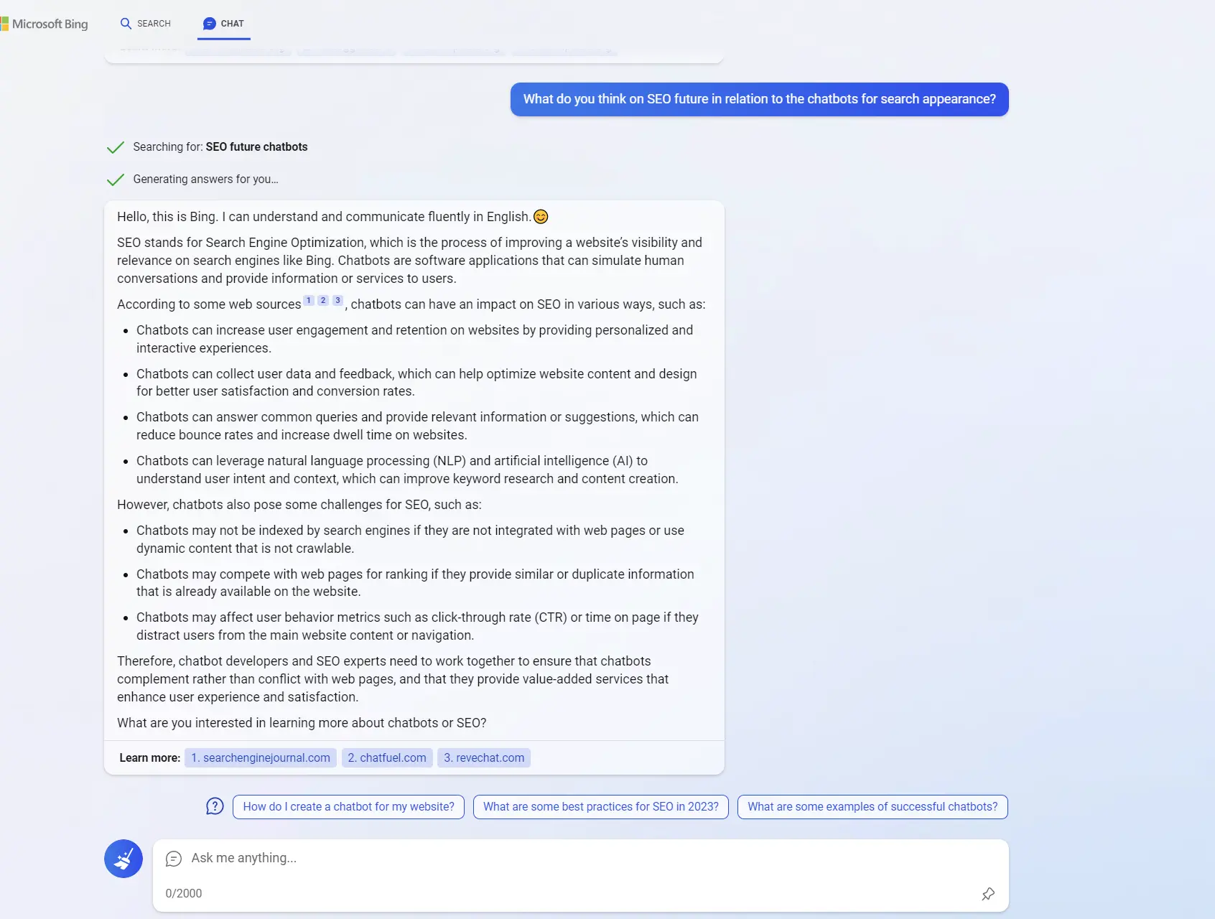Viewport: 1215px width, 919px height.
Task: Click 'However, chatbots also pose some challenges' line
Action: click(x=299, y=505)
